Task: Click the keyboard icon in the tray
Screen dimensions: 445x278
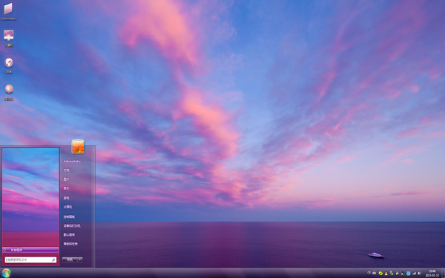Action: [374, 273]
